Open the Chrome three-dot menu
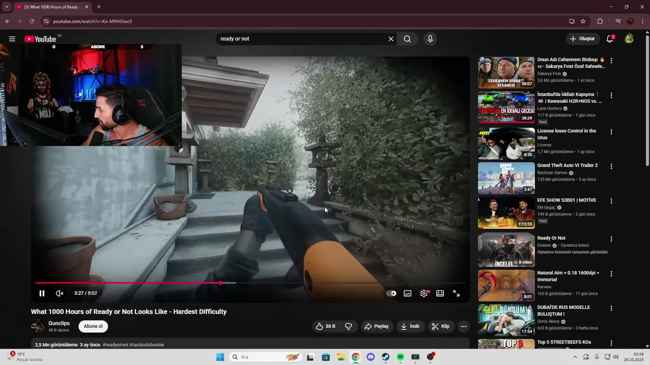This screenshot has width=650, height=365. 642,21
